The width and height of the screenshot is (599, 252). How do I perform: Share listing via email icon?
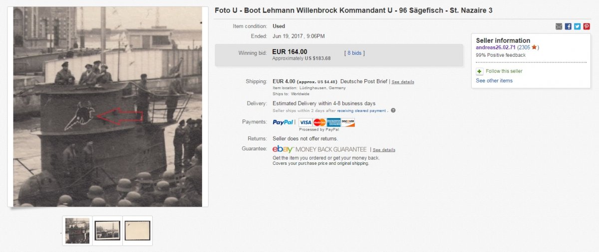pyautogui.click(x=559, y=26)
